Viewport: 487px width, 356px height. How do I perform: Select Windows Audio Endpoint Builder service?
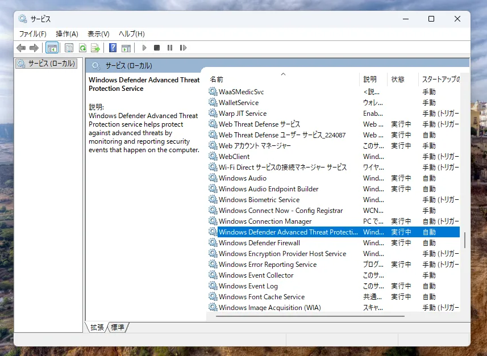(x=334, y=189)
